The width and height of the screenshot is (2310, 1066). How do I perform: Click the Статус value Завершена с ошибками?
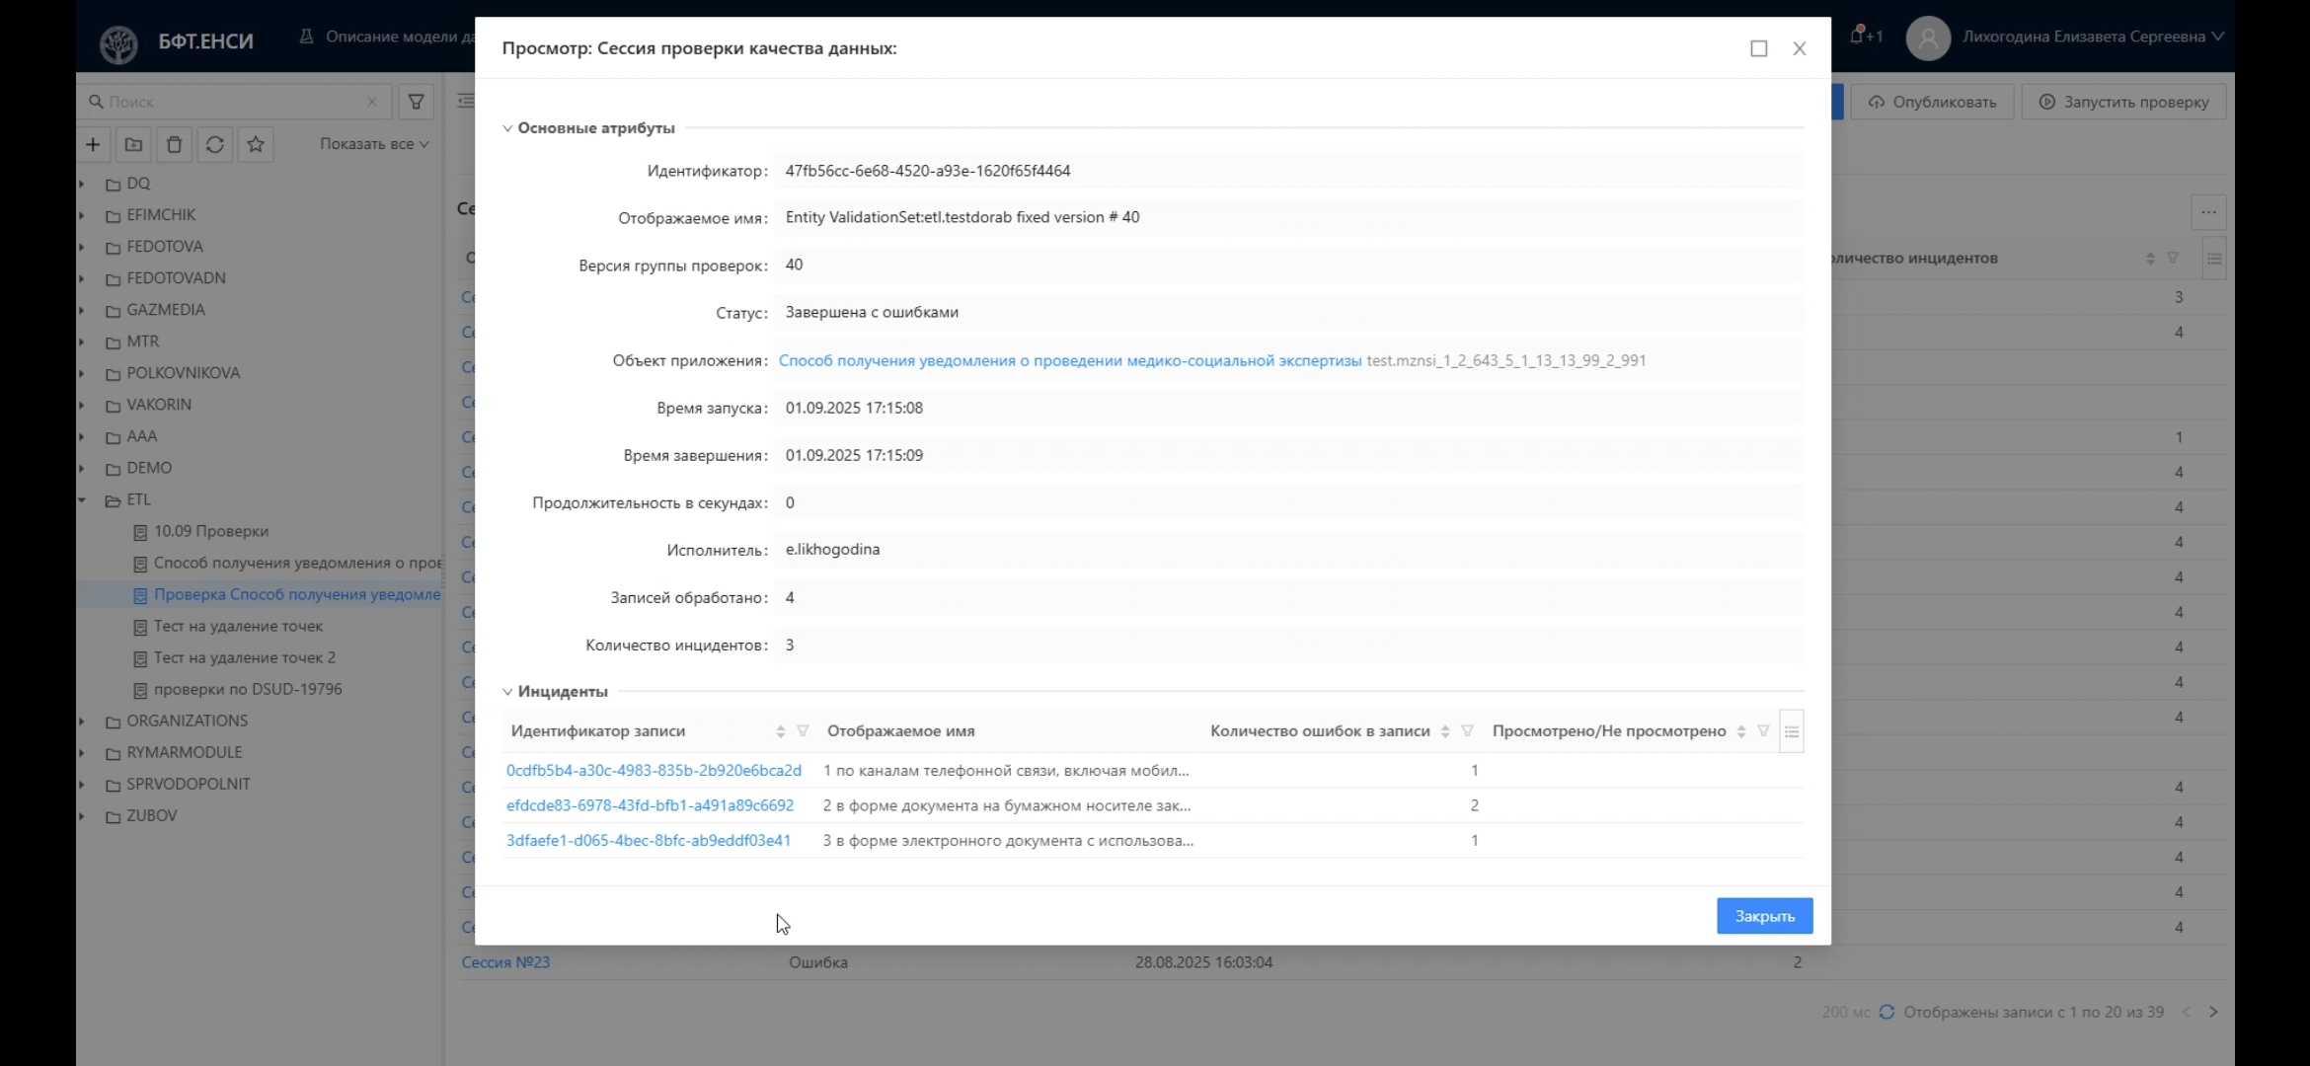click(x=872, y=312)
